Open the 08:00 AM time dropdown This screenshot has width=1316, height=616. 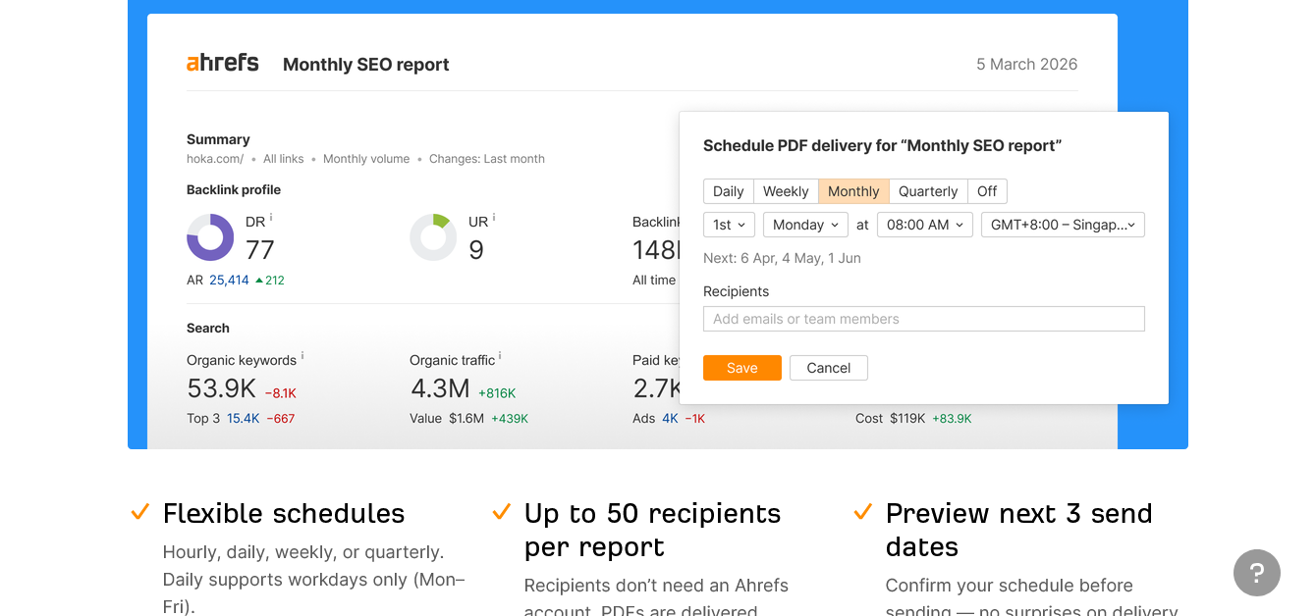click(925, 225)
